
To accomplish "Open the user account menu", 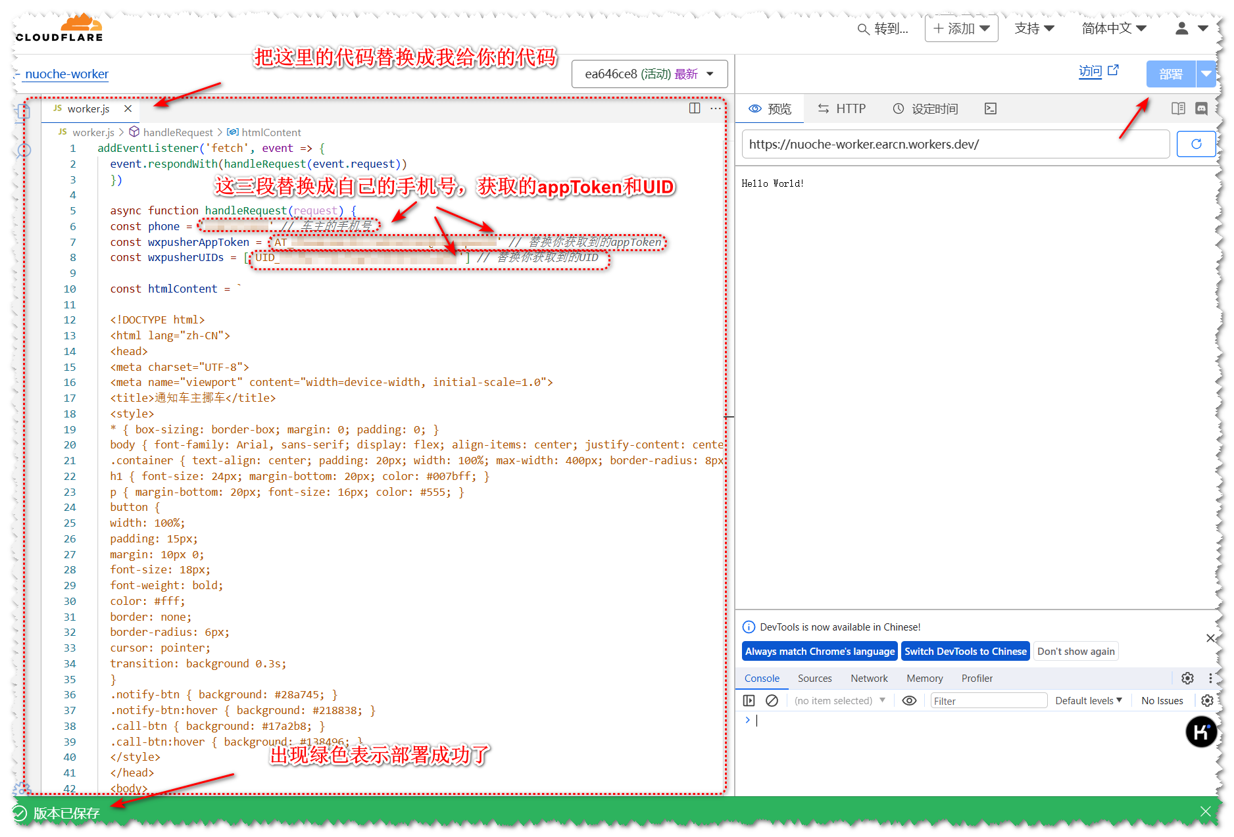I will (x=1191, y=28).
